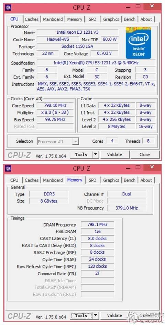The width and height of the screenshot is (165, 325).
Task: Click Tools button in bottom window
Action: point(81,316)
